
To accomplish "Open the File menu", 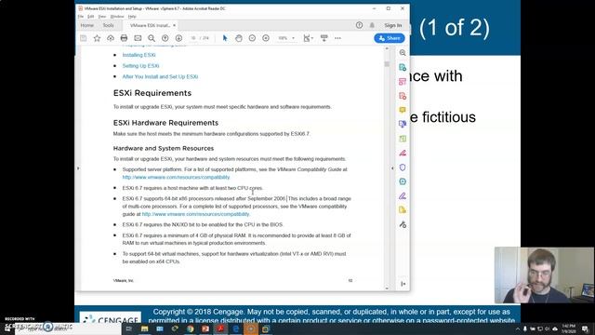I will pyautogui.click(x=81, y=17).
